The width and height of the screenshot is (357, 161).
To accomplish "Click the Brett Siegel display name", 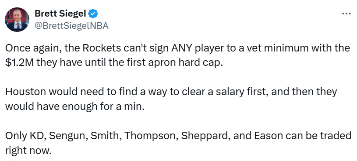I will coord(60,14).
